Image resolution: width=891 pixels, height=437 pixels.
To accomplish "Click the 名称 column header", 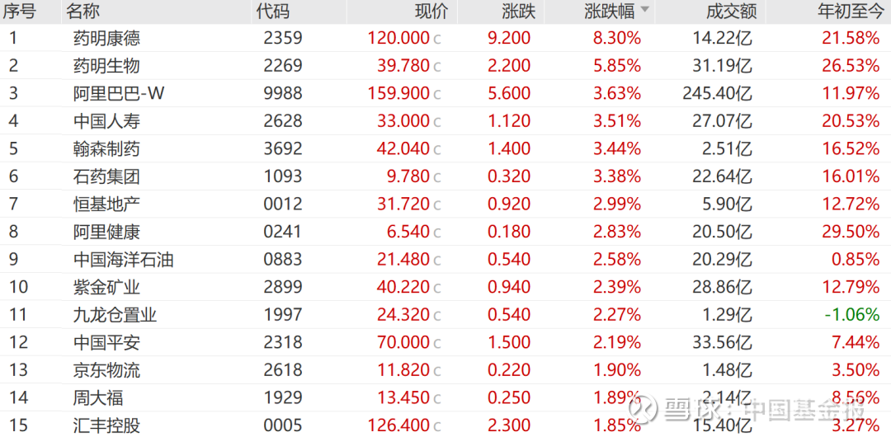I will 82,11.
